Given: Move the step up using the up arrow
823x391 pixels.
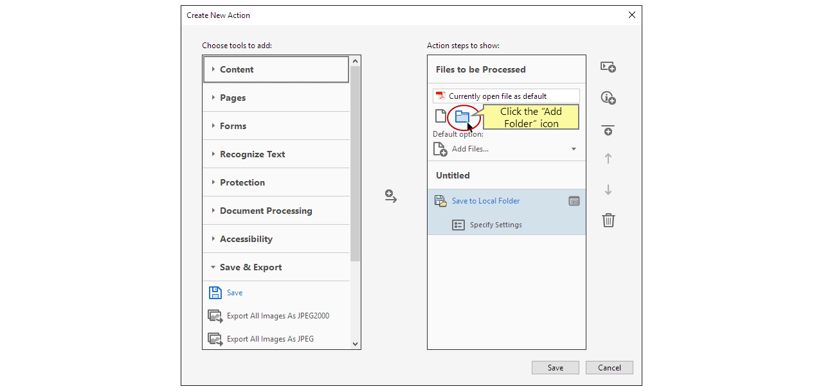Looking at the screenshot, I should (608, 158).
